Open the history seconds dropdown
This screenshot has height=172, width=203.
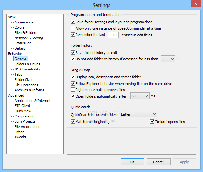click(168, 59)
